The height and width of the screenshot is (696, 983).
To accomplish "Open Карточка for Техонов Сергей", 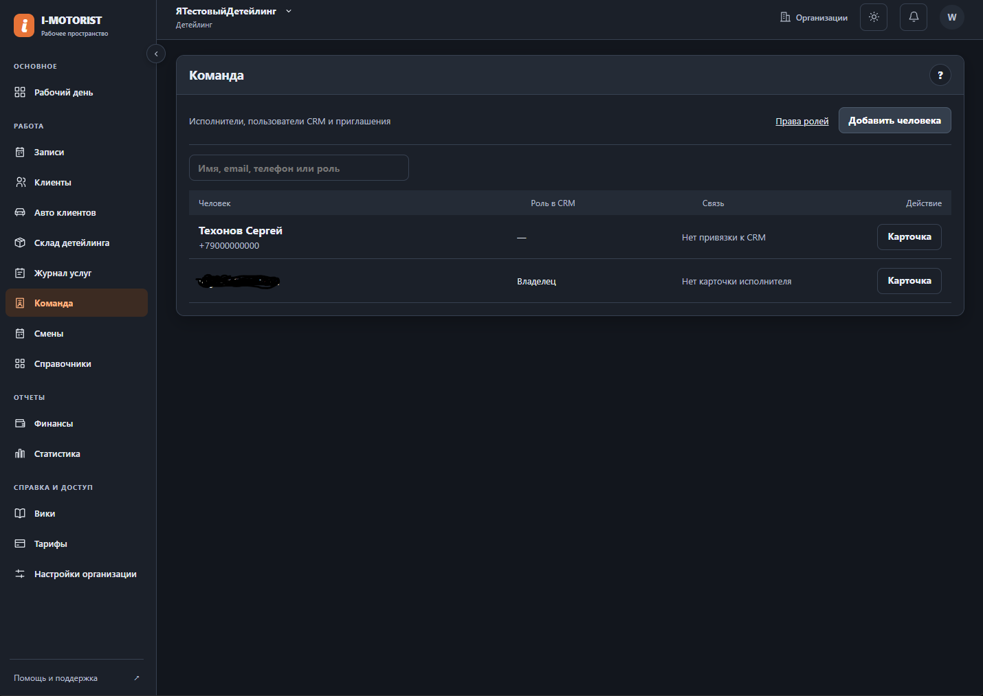I will coord(909,237).
